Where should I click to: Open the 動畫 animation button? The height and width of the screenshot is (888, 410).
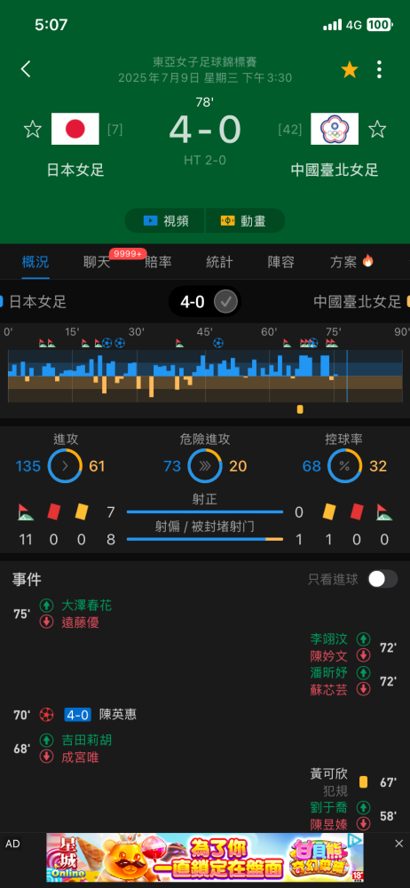point(245,220)
